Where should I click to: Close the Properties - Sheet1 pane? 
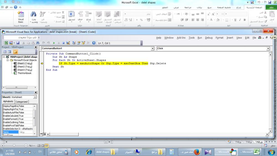coord(36,92)
